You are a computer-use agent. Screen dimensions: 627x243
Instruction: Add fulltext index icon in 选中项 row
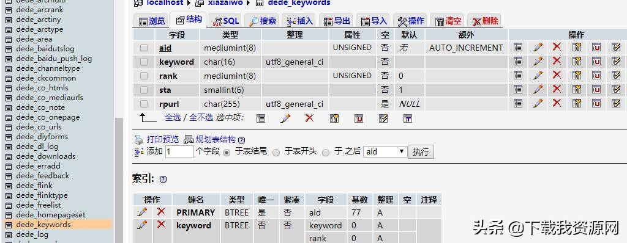[407, 118]
